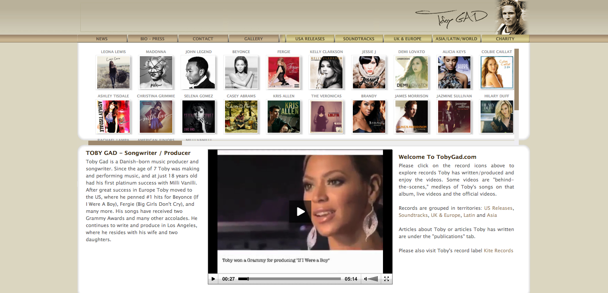Select the Casey Abrams album cover
The width and height of the screenshot is (608, 293).
[x=241, y=117]
